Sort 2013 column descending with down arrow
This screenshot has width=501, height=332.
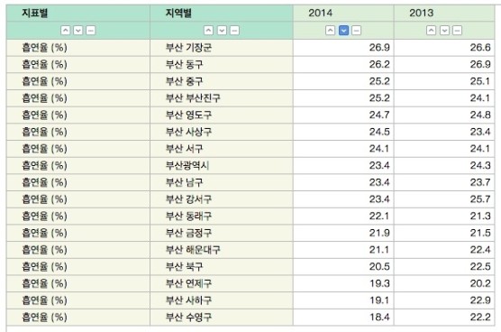(444, 31)
